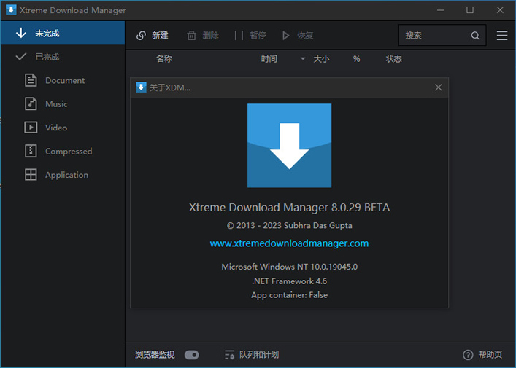The image size is (516, 368).
Task: Open the 队列和计划 option
Action: click(259, 355)
